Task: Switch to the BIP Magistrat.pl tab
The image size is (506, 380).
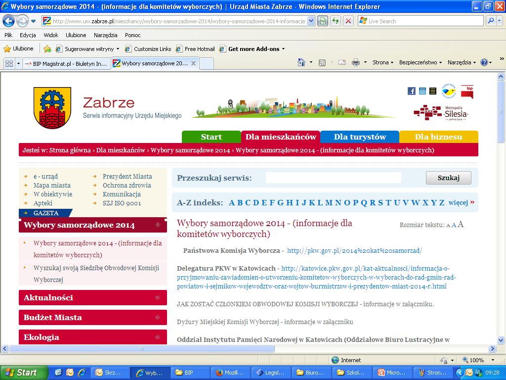Action: pos(67,64)
